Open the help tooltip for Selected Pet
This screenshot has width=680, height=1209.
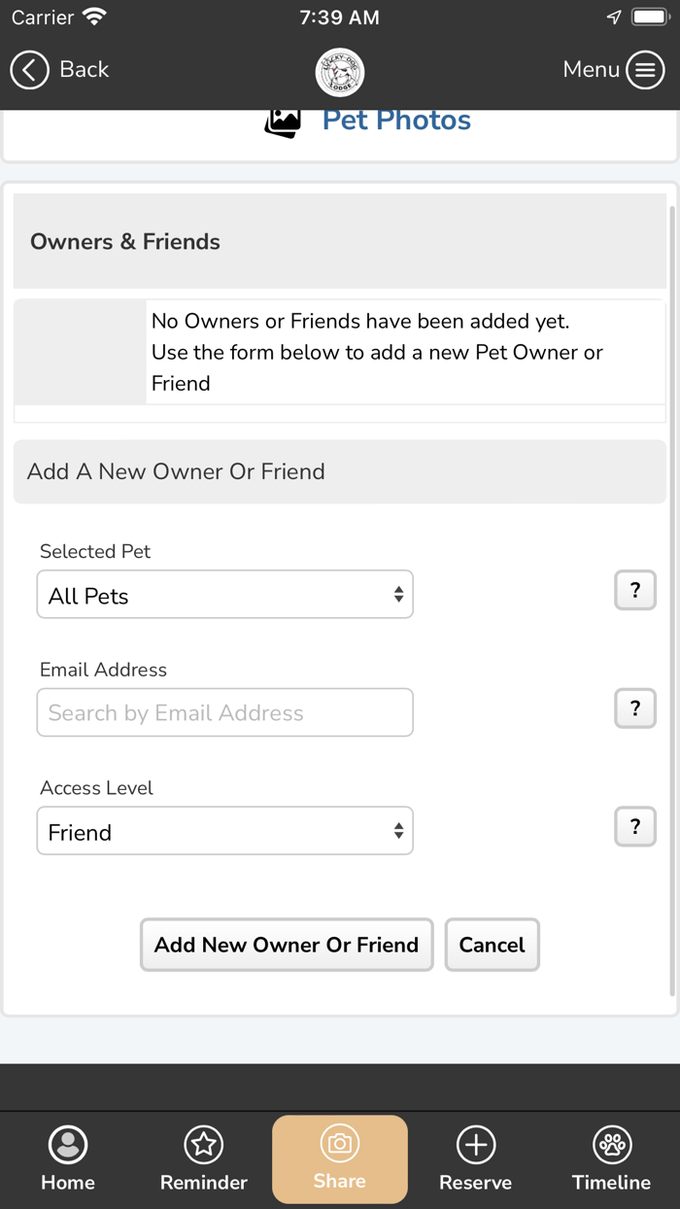(634, 590)
